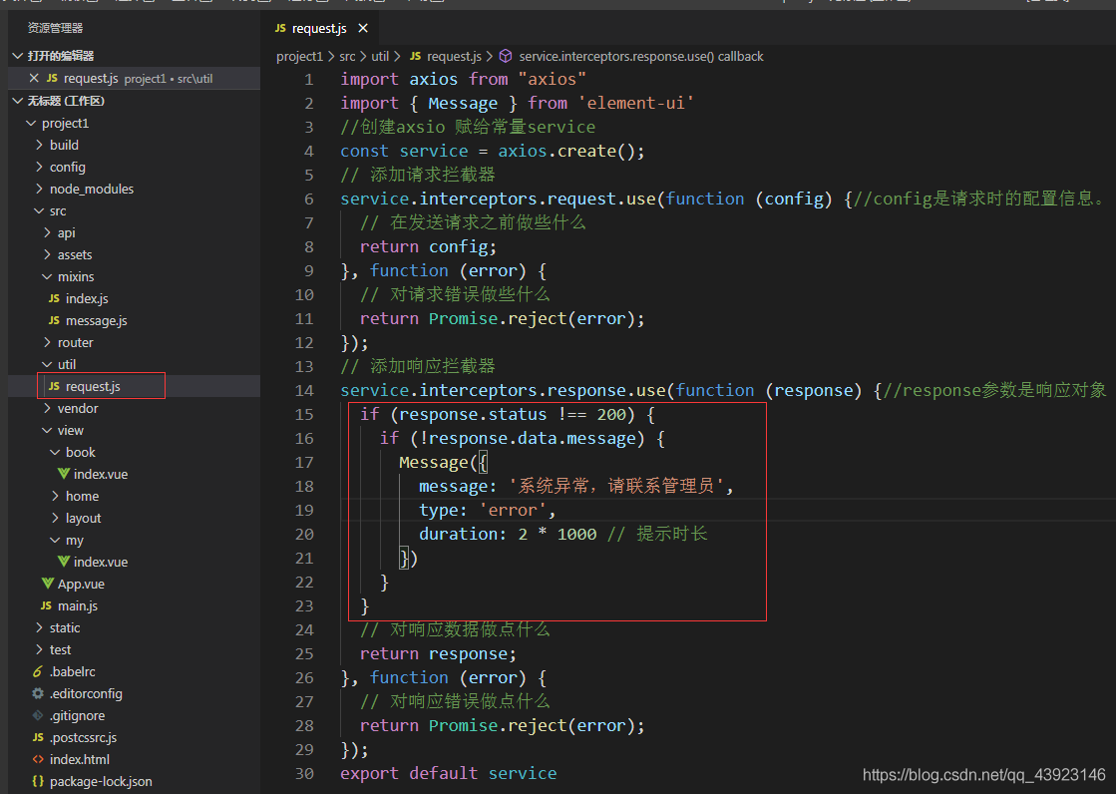Expand the layout folder
The height and width of the screenshot is (794, 1116).
(x=55, y=518)
